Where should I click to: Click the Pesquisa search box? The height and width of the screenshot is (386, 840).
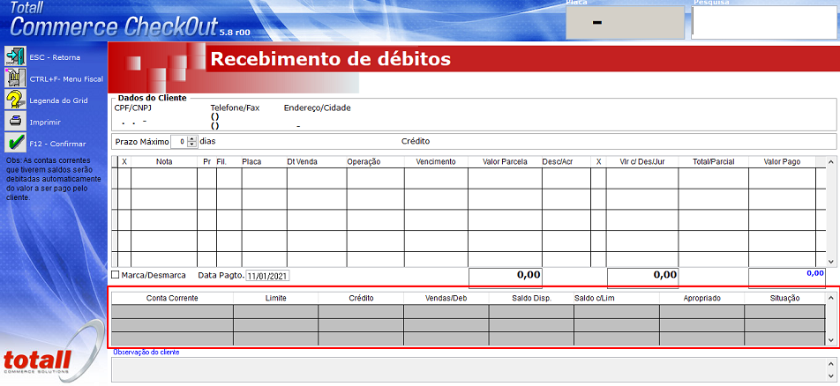[764, 23]
